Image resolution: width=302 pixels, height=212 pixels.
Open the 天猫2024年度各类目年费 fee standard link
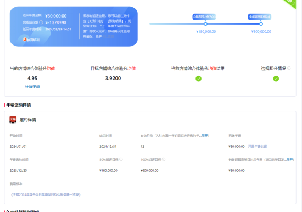pos(46,194)
